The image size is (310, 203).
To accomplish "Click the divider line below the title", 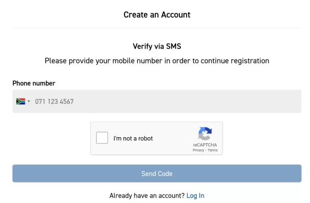I will click(x=157, y=28).
